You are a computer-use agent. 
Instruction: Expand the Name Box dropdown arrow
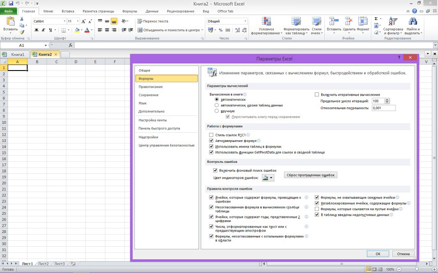pos(46,45)
